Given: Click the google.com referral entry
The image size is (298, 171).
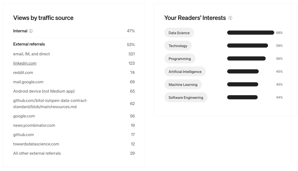Looking at the screenshot, I should pyautogui.click(x=24, y=116).
